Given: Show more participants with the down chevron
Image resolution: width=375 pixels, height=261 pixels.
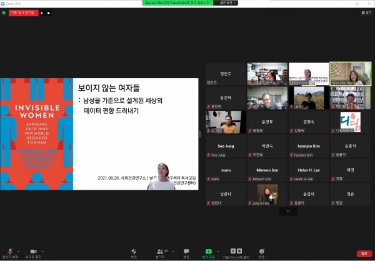Looking at the screenshot, I should [x=288, y=212].
